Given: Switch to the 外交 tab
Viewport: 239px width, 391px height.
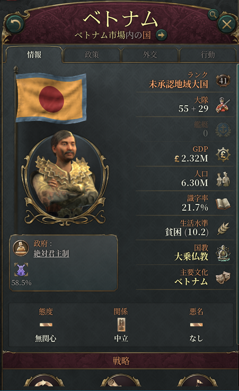Looking at the screenshot, I should pyautogui.click(x=150, y=55).
